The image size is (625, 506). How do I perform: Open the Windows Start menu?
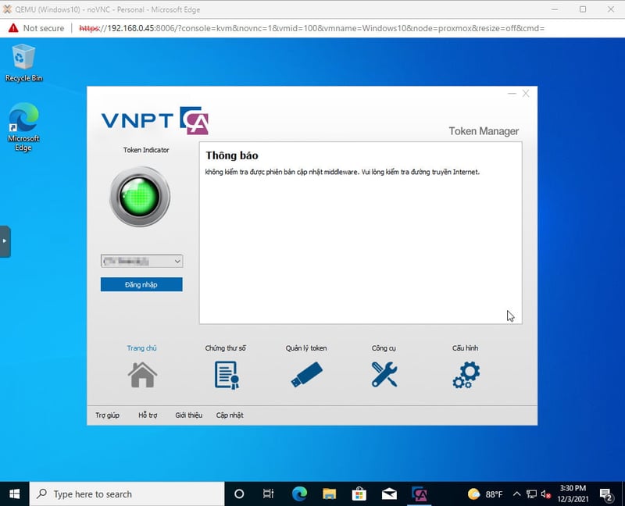pyautogui.click(x=14, y=494)
